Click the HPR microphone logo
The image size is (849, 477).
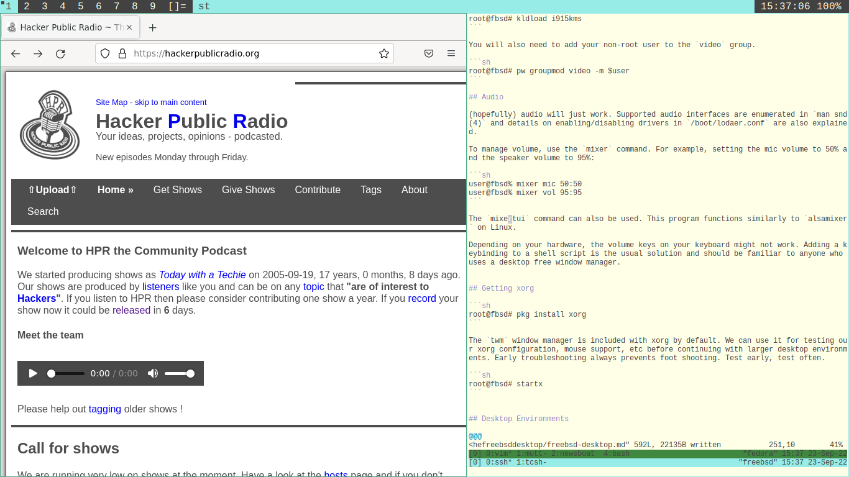[50, 124]
